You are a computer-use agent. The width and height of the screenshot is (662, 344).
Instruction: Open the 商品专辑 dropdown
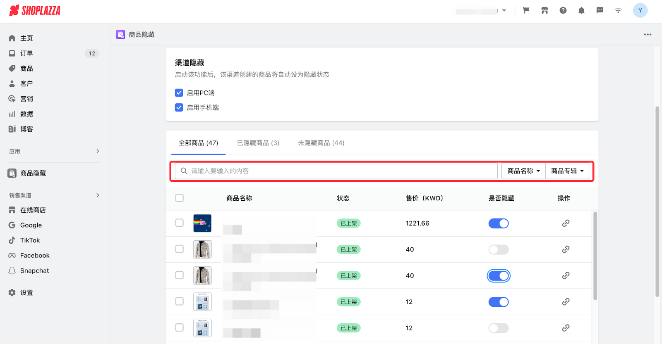[567, 171]
